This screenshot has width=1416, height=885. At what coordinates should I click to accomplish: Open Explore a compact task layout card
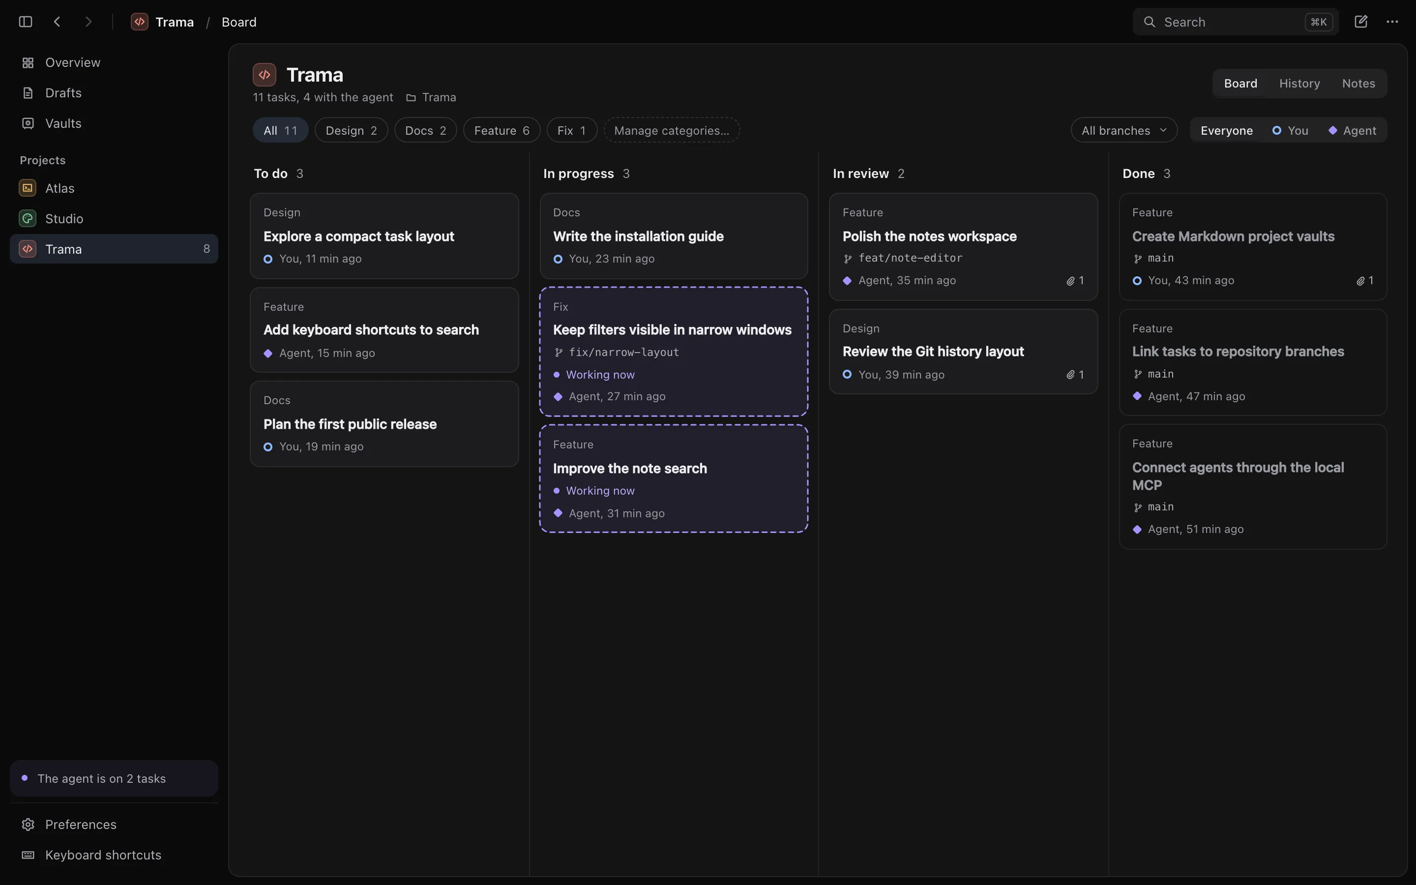(384, 236)
